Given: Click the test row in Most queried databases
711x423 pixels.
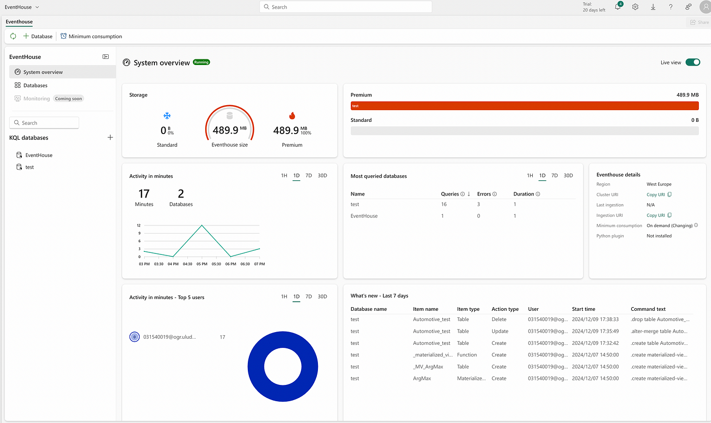Looking at the screenshot, I should tap(463, 204).
